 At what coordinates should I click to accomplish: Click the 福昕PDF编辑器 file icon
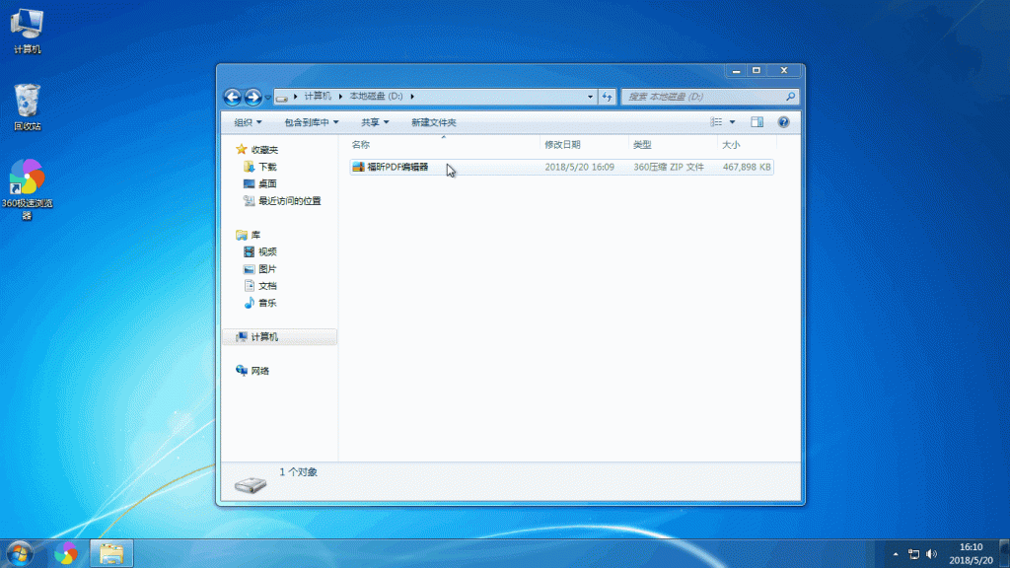click(x=359, y=167)
